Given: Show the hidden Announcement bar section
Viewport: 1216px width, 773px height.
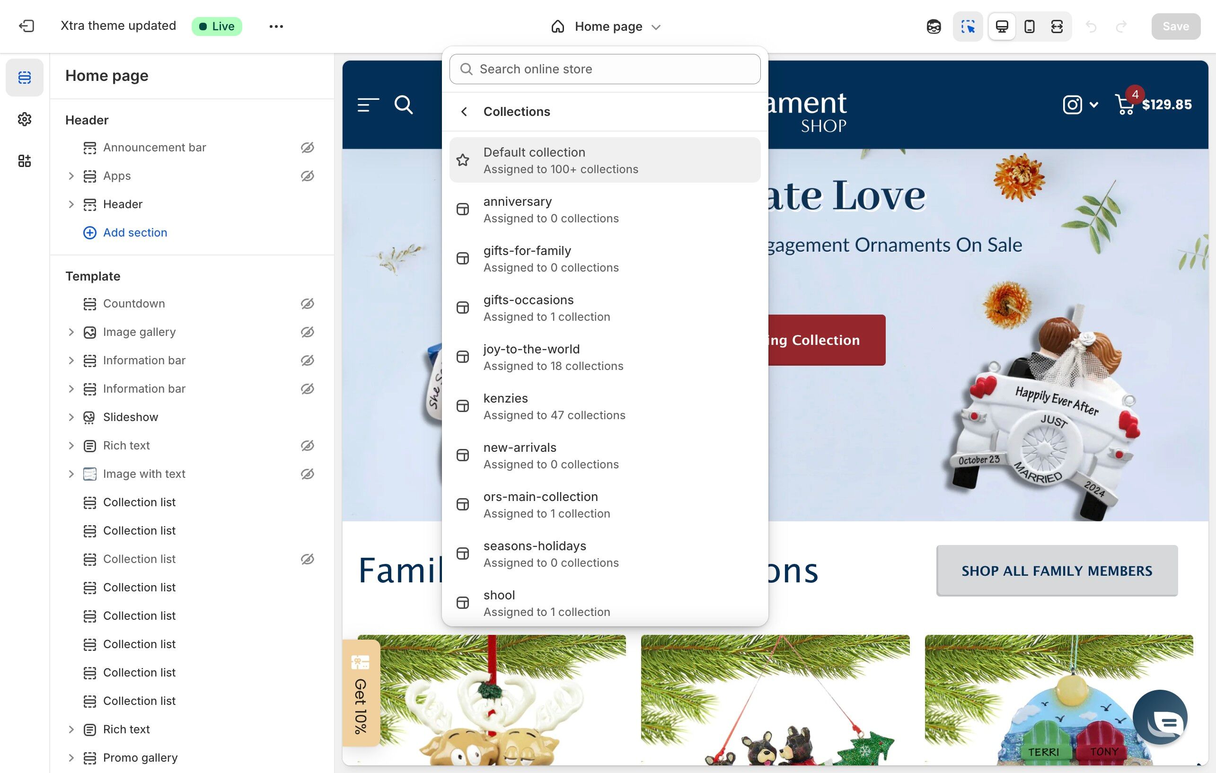Looking at the screenshot, I should [307, 148].
